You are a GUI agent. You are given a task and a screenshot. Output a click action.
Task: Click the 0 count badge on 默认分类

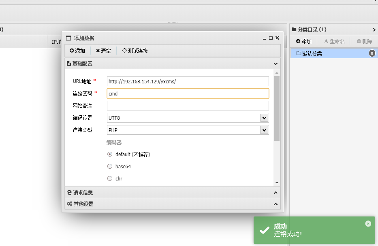point(372,53)
